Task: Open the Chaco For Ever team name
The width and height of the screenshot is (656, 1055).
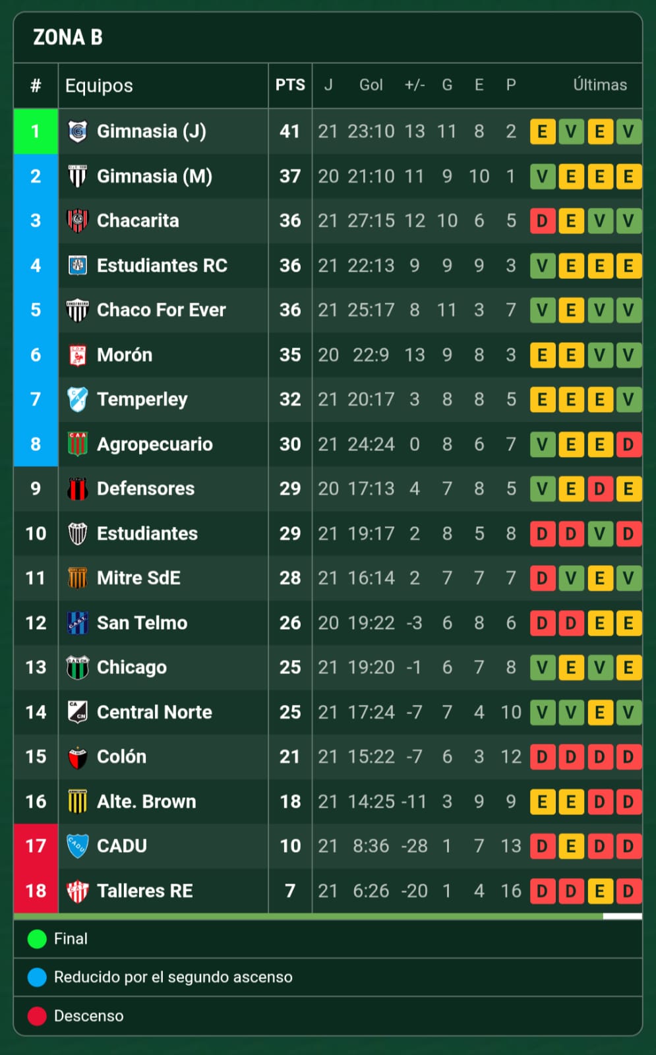Action: pos(161,310)
